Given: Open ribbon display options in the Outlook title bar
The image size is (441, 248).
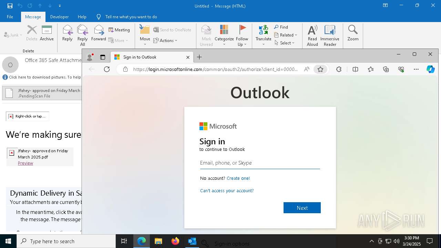Looking at the screenshot, I should tap(385, 6).
